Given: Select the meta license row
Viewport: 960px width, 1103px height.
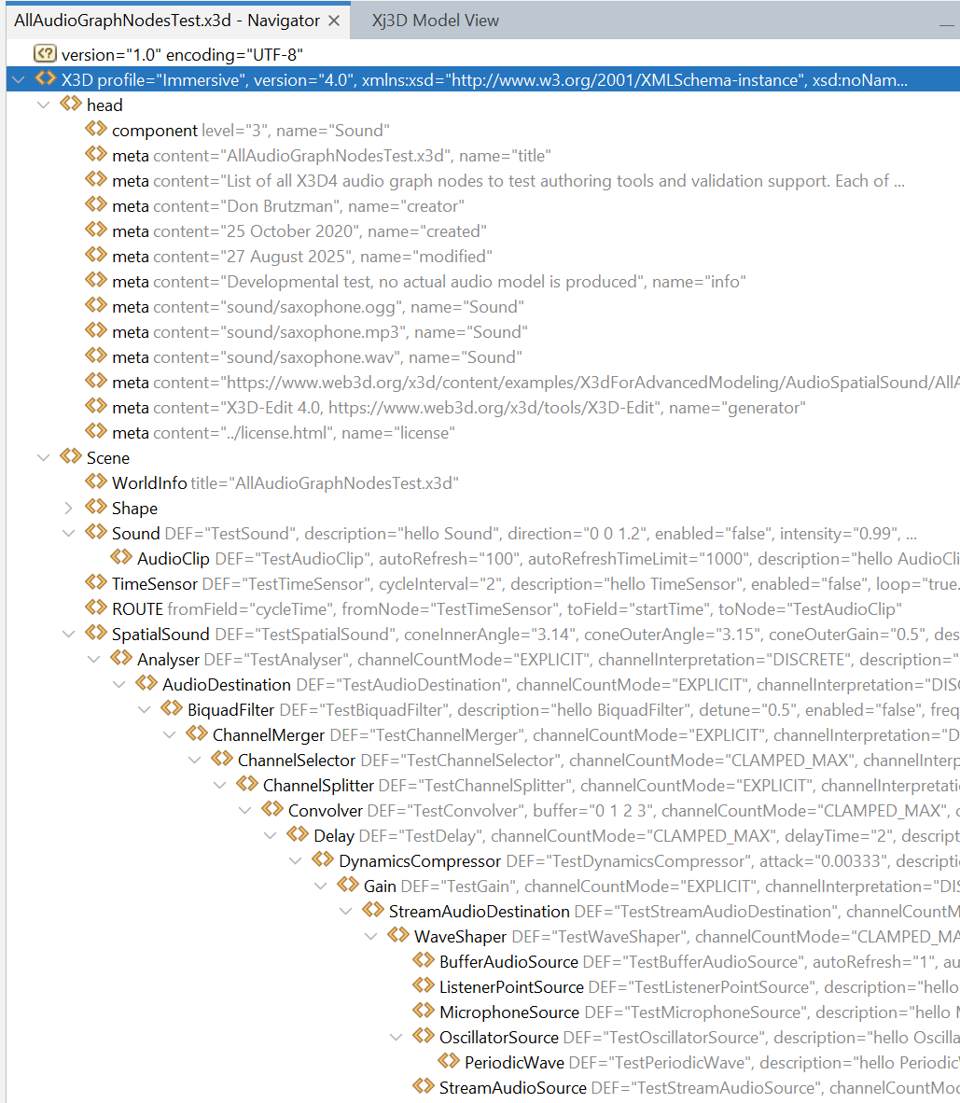Looking at the screenshot, I should (x=283, y=432).
